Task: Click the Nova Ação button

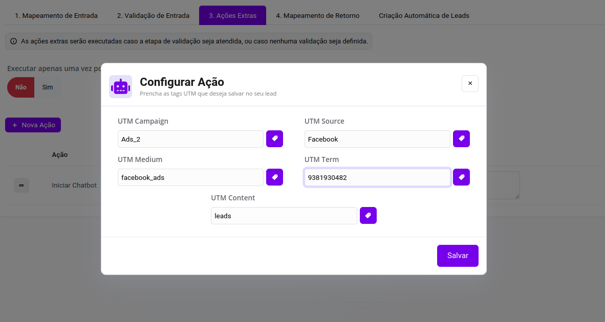Action: (33, 125)
